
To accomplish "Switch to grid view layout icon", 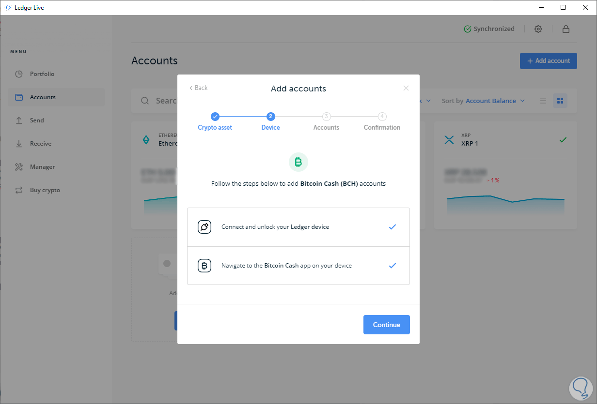I will click(560, 101).
